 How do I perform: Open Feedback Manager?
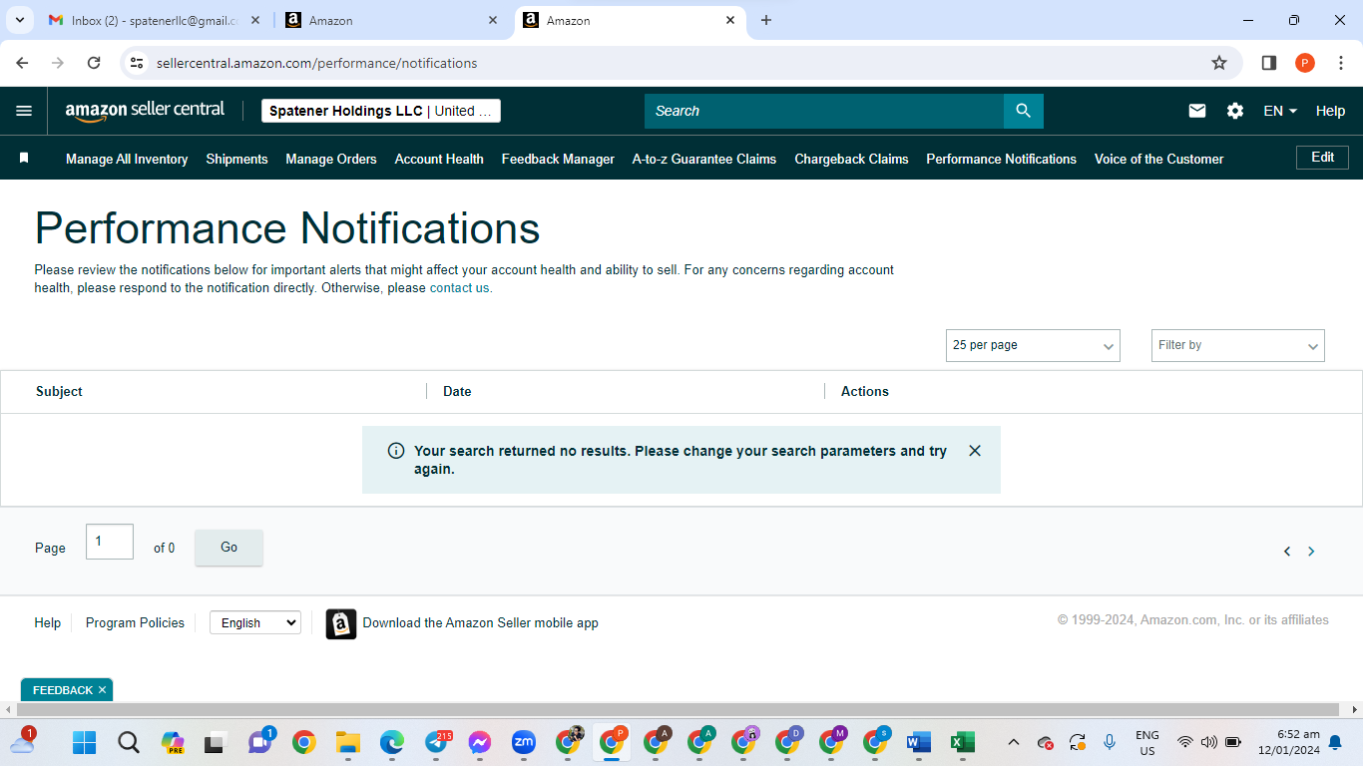coord(558,159)
